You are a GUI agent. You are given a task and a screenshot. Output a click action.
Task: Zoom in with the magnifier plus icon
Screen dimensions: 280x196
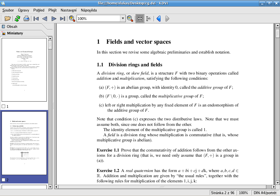point(72,19)
